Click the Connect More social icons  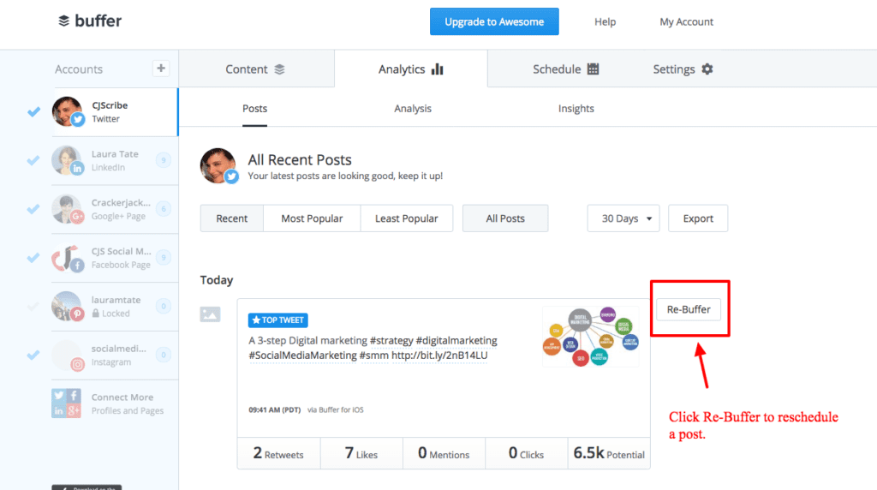pyautogui.click(x=66, y=403)
